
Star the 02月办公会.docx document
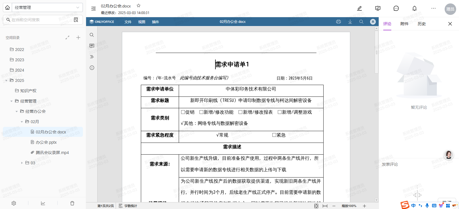click(x=139, y=5)
